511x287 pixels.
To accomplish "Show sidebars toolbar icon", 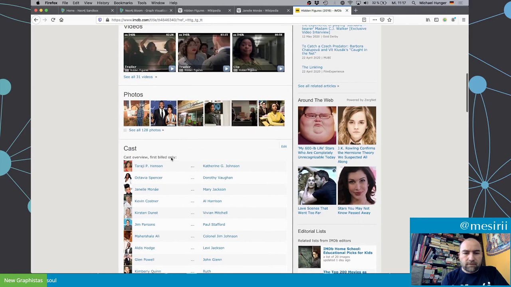I will pos(436,20).
